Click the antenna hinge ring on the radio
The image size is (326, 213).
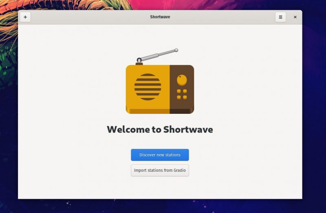[139, 60]
